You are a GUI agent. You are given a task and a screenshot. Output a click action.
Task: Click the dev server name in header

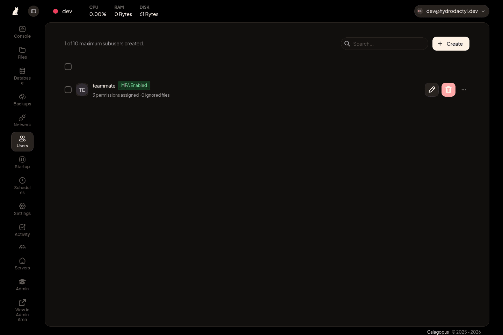click(67, 11)
